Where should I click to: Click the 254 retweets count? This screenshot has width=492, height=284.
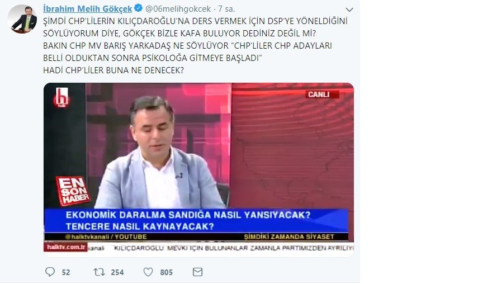pyautogui.click(x=117, y=272)
